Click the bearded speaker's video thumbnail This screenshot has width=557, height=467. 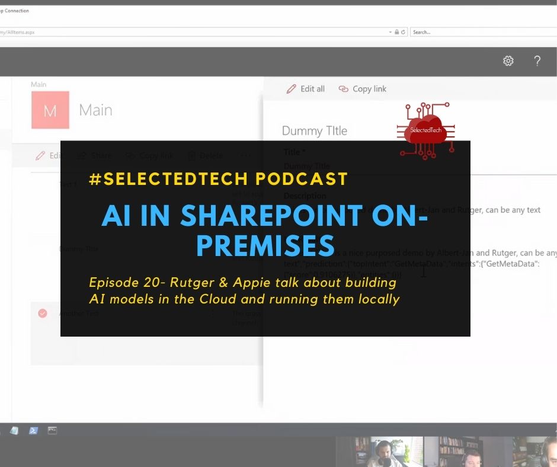(x=379, y=452)
